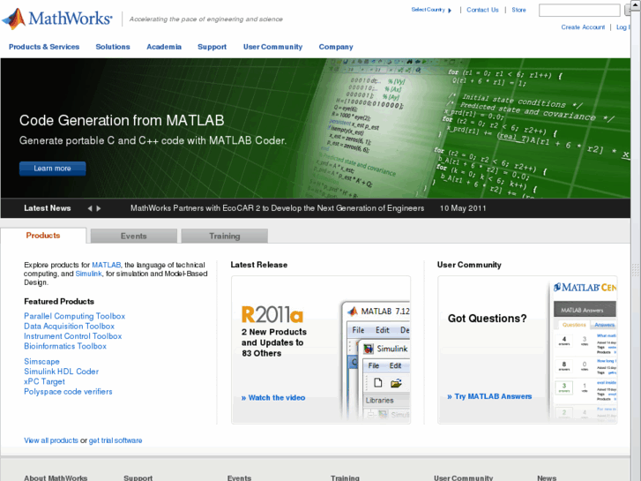
Task: Open User Community menu
Action: (x=272, y=47)
